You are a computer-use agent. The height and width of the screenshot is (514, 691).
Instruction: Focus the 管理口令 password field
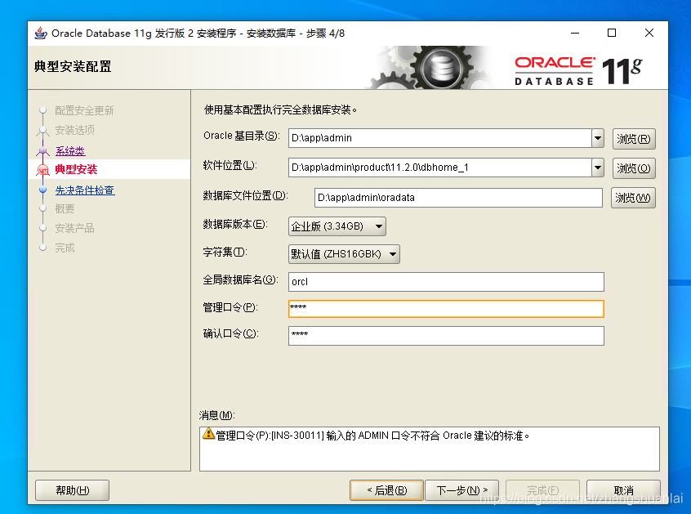446,309
